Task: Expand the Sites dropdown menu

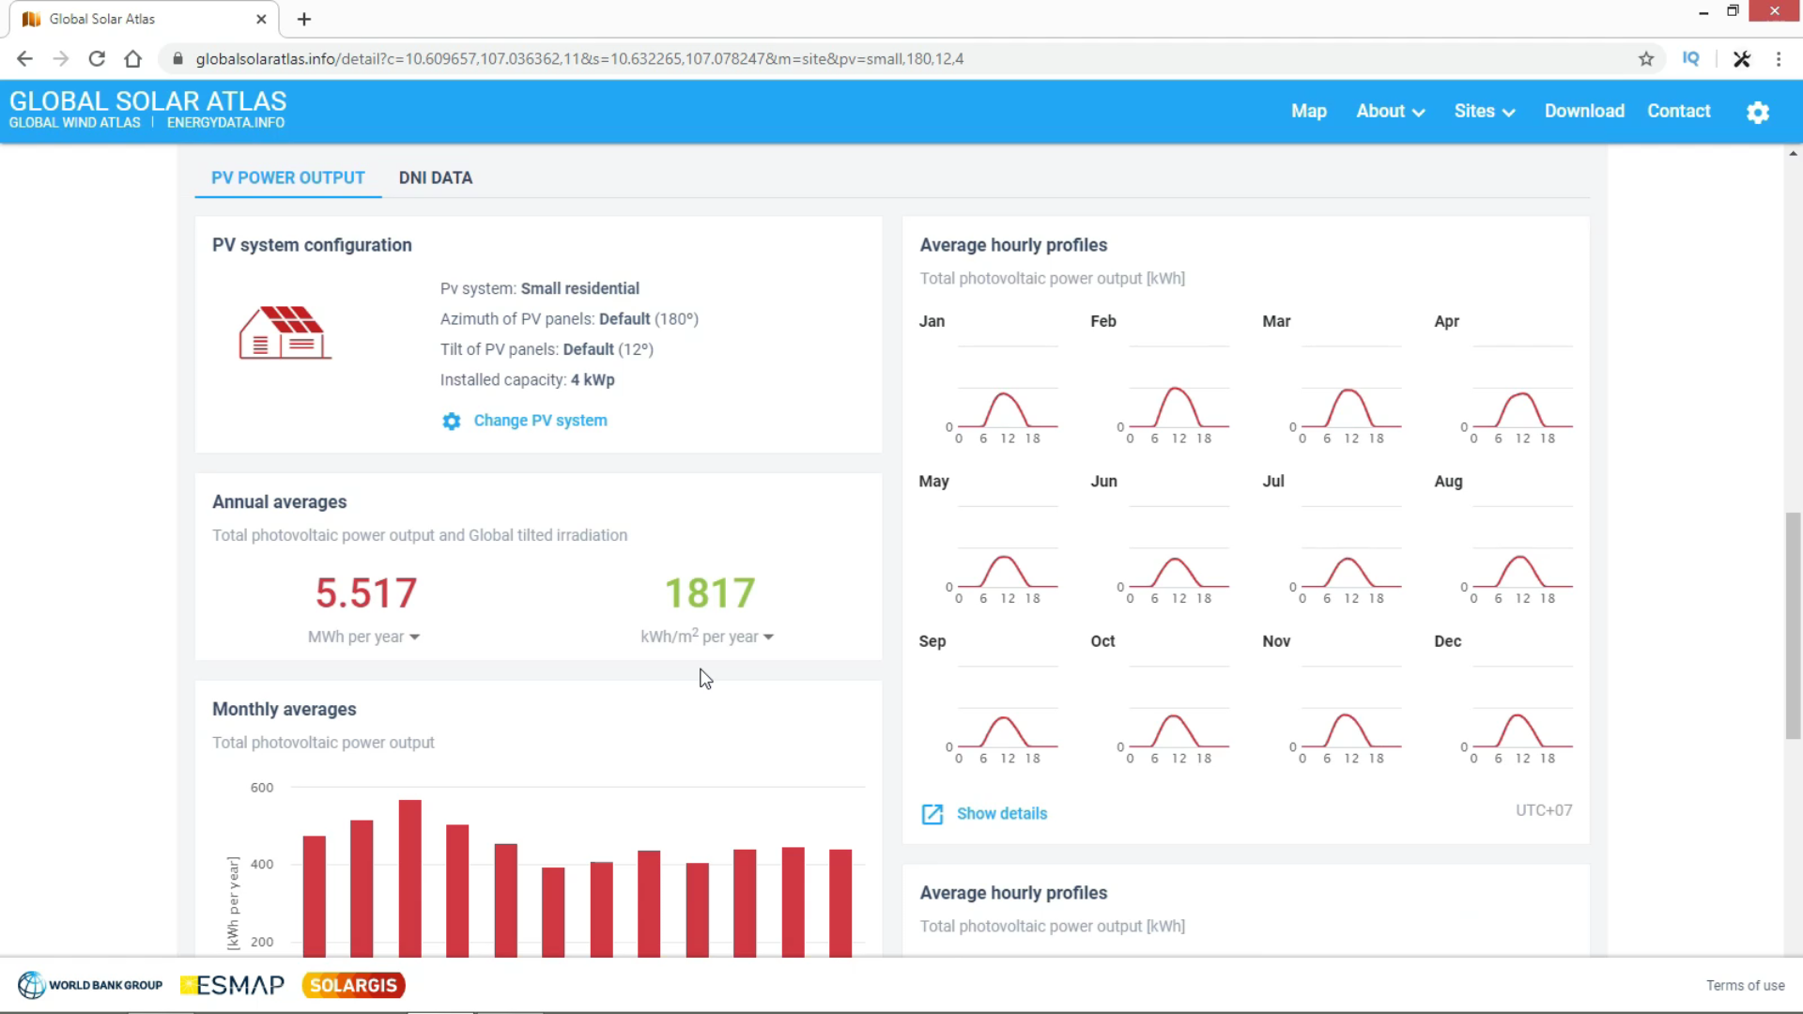Action: coord(1484,112)
